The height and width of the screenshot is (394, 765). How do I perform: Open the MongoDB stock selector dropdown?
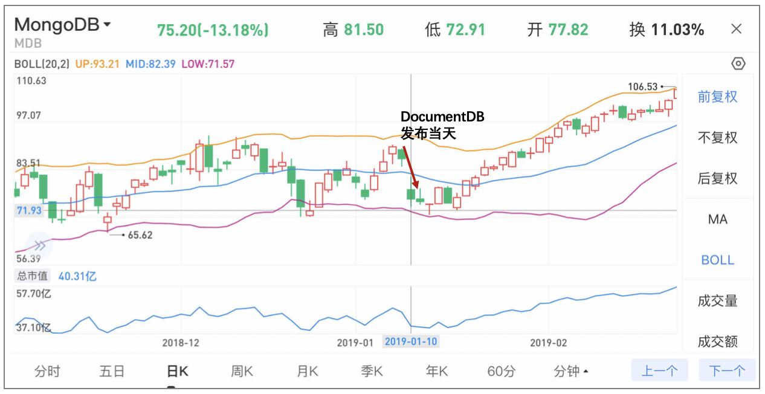[63, 25]
